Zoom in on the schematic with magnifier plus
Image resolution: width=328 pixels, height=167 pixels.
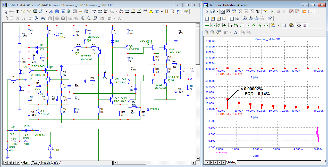point(83,18)
